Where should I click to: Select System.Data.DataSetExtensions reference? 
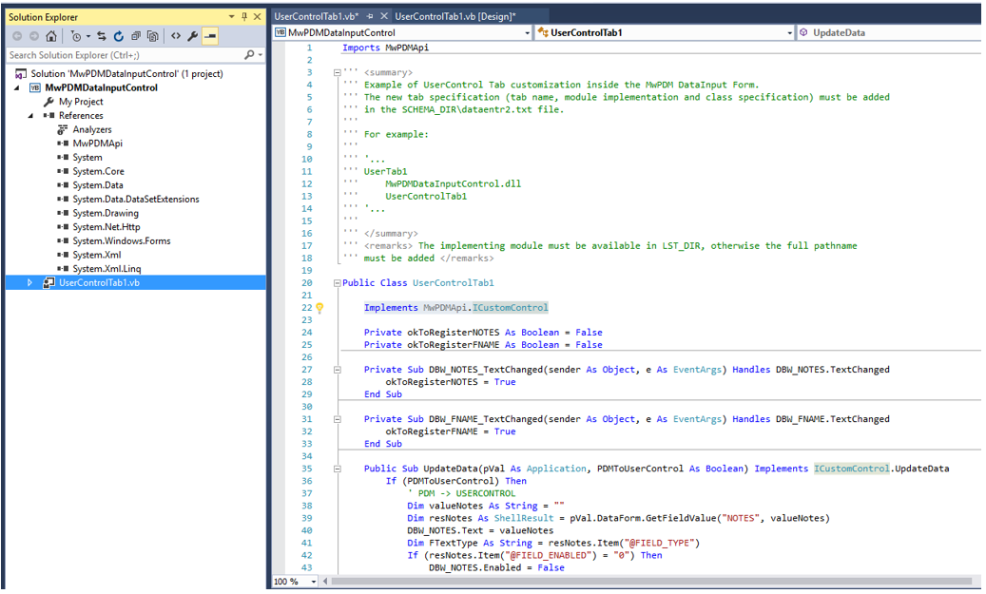(136, 200)
